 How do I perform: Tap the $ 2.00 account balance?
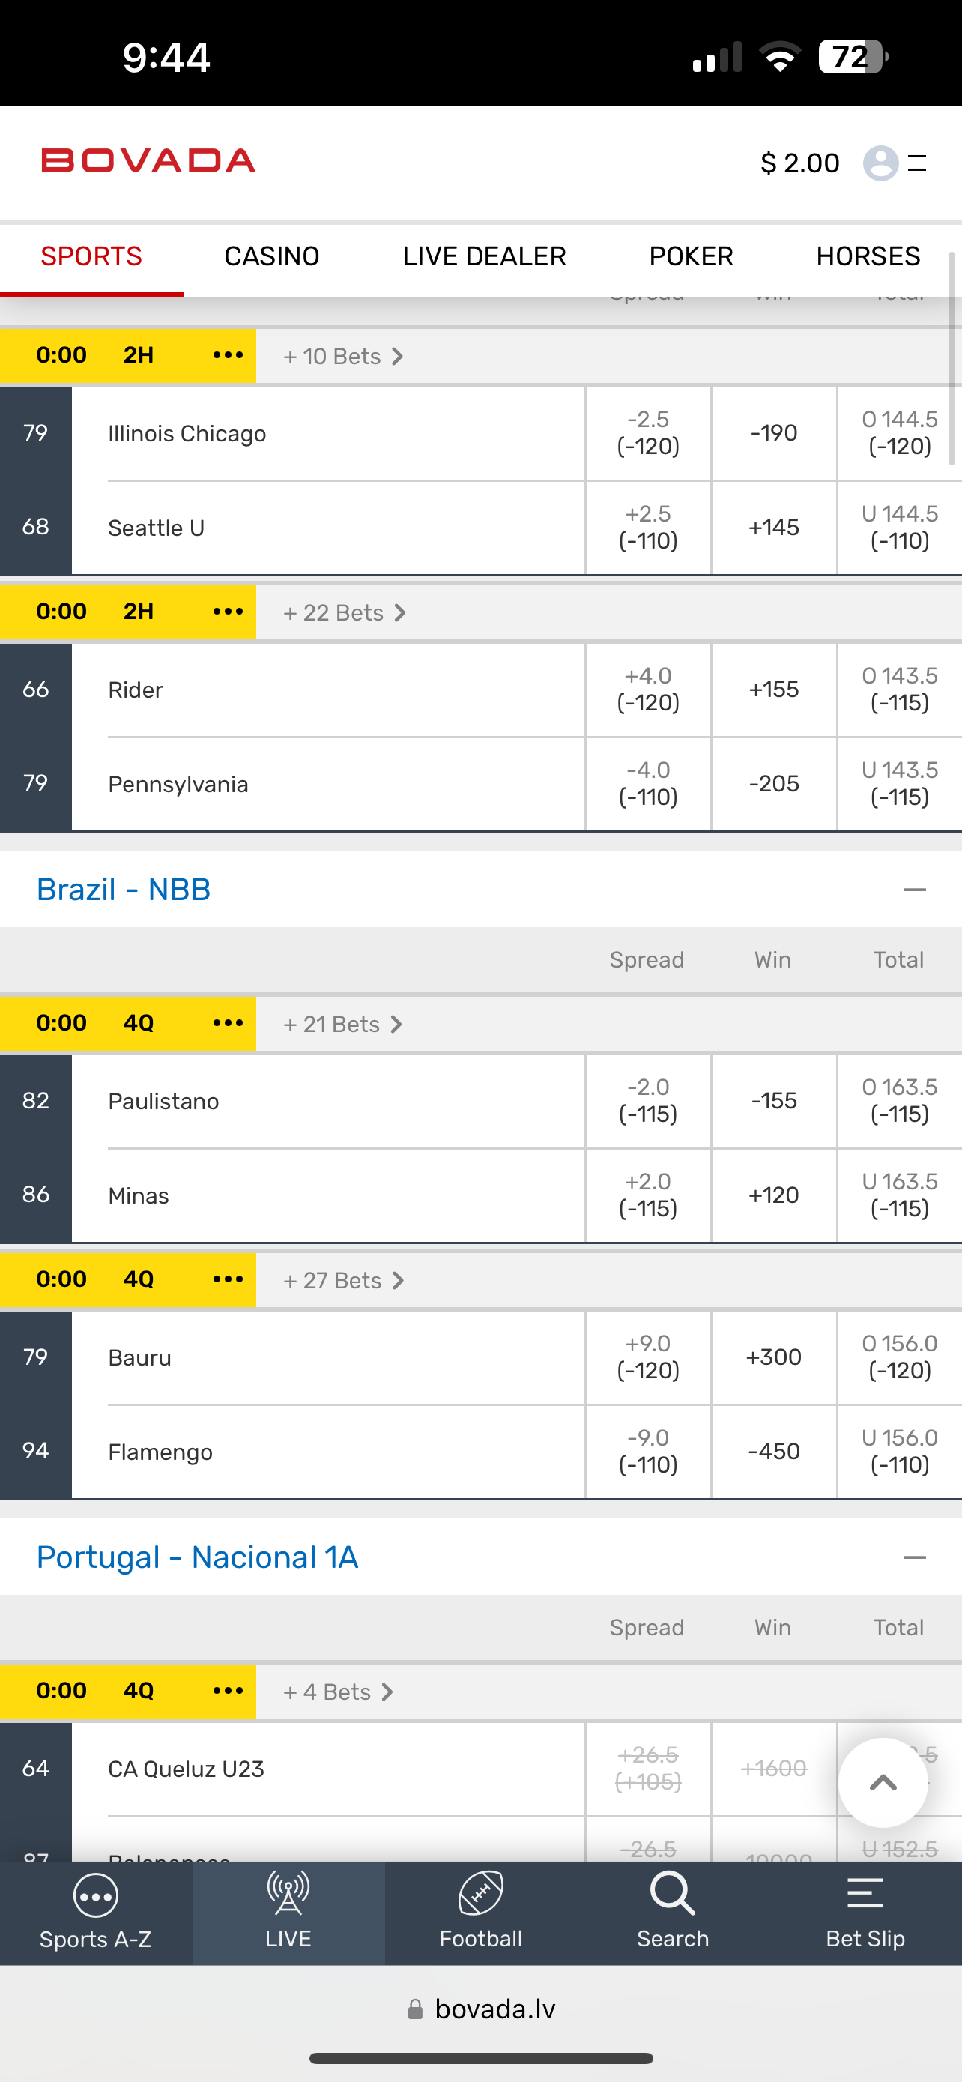(799, 163)
